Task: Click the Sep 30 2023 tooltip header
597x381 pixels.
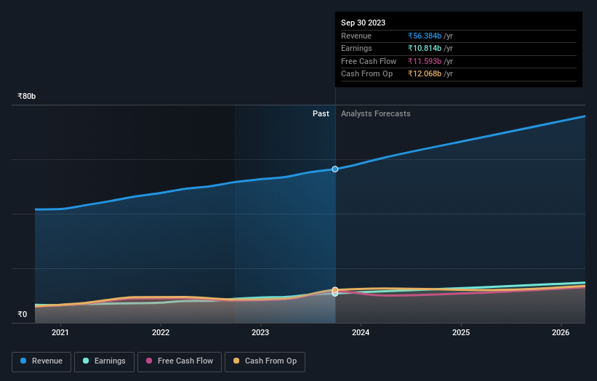Action: pyautogui.click(x=364, y=23)
